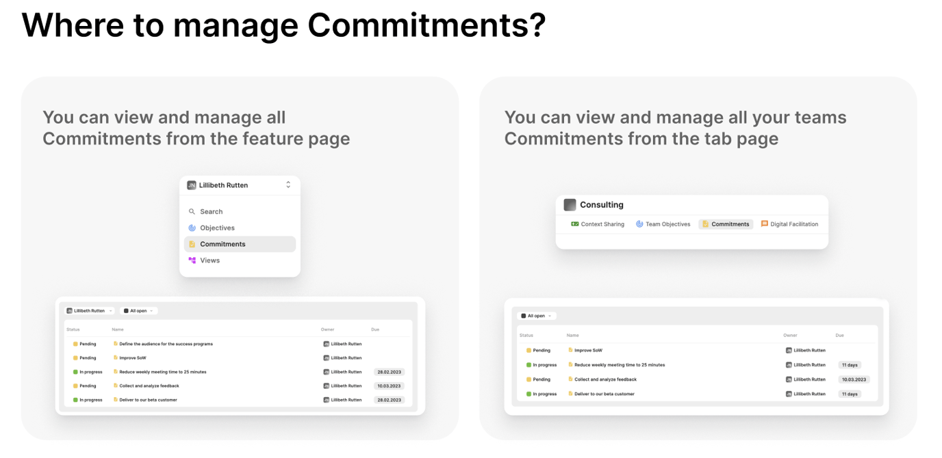
Task: Click the Consulting team avatar square
Action: click(570, 204)
